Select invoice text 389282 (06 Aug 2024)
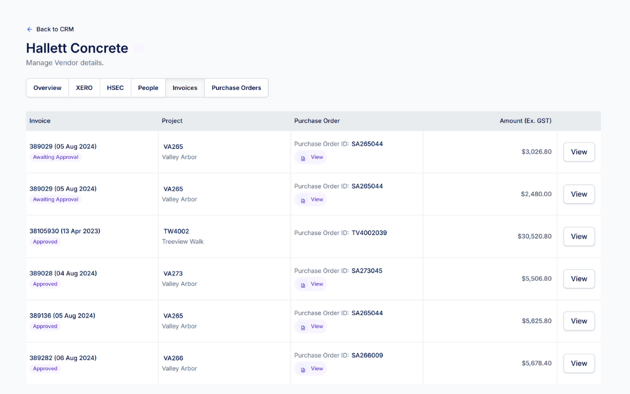 (63, 358)
